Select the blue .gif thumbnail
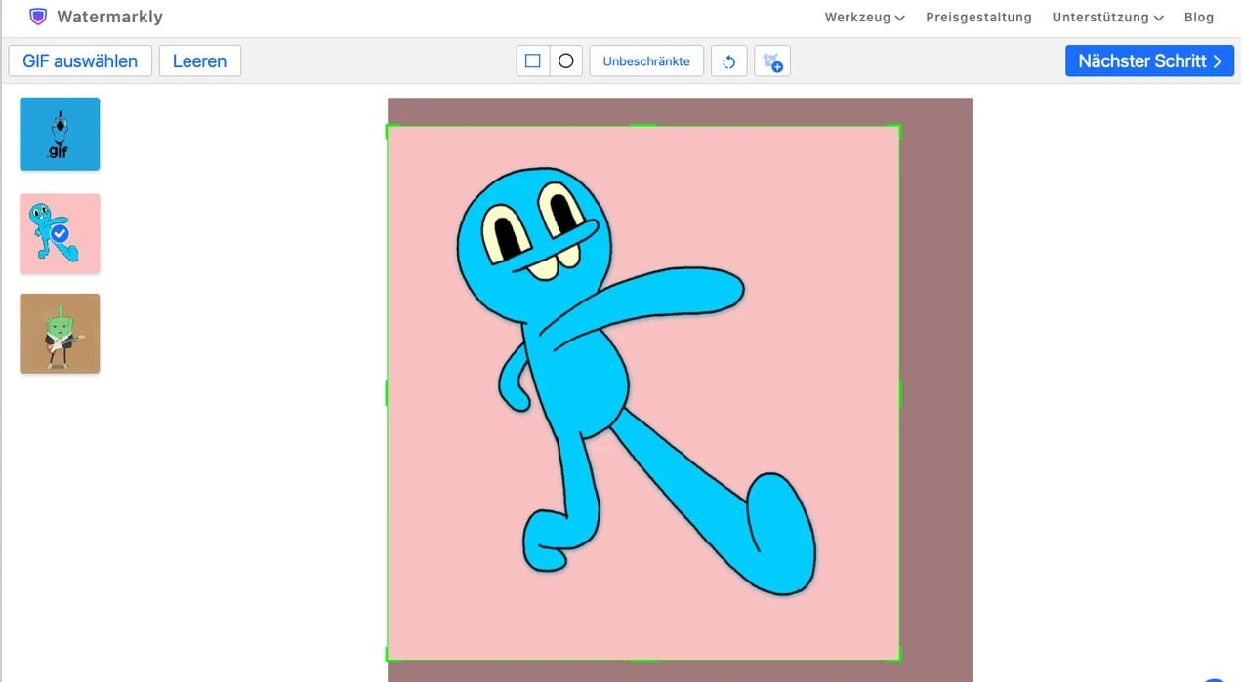 [60, 134]
